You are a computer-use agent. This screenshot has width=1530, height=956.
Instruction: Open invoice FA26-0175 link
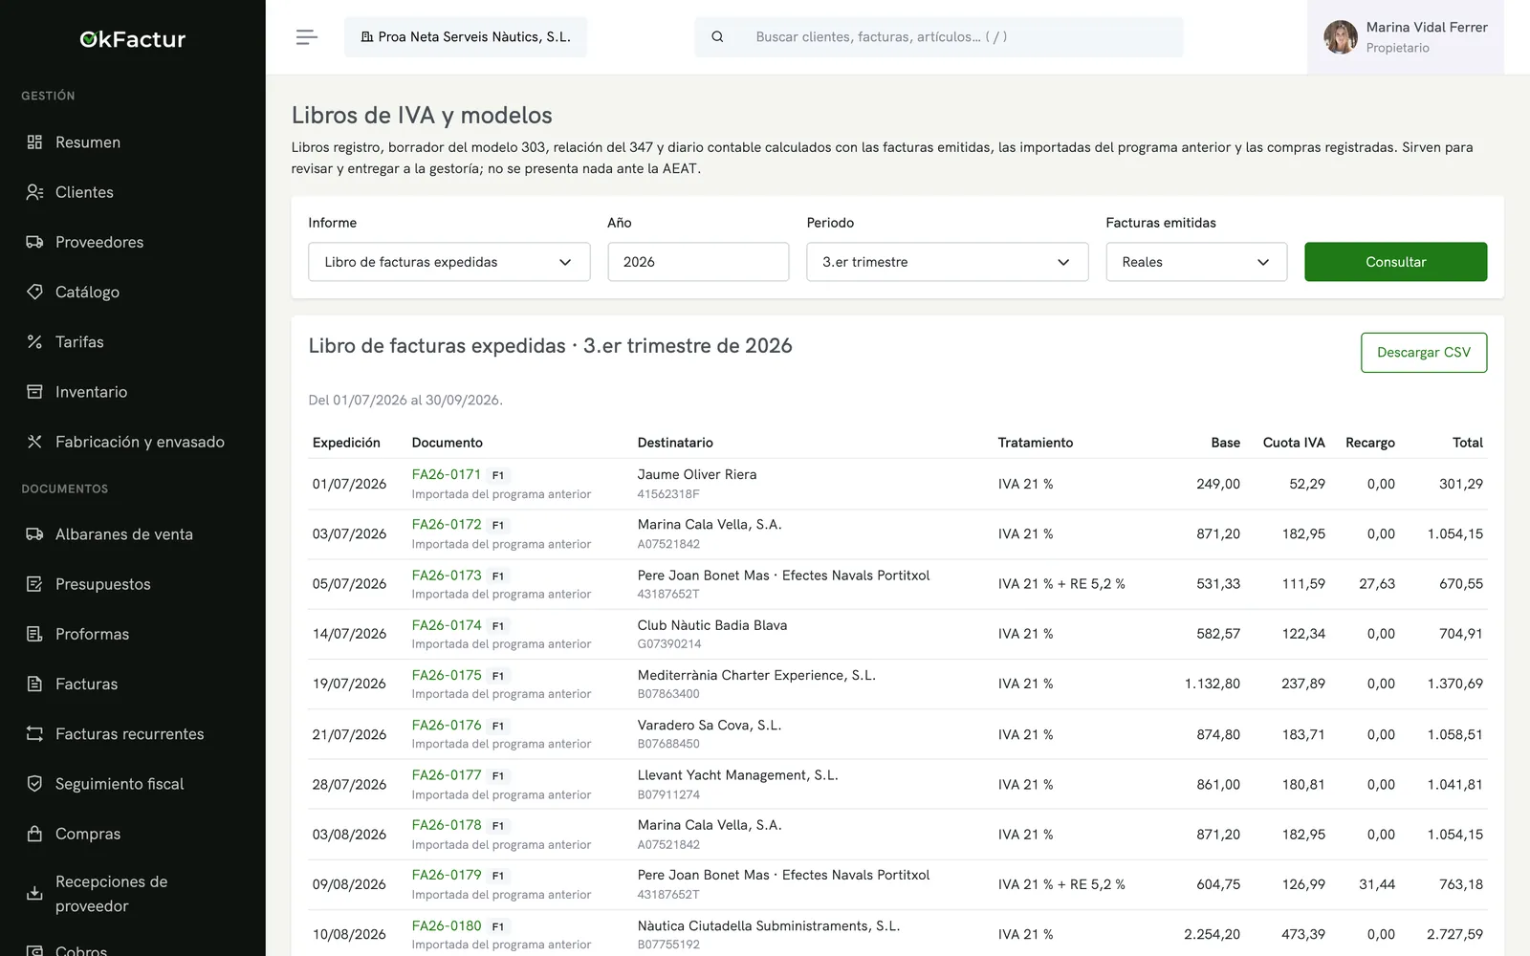pos(447,675)
